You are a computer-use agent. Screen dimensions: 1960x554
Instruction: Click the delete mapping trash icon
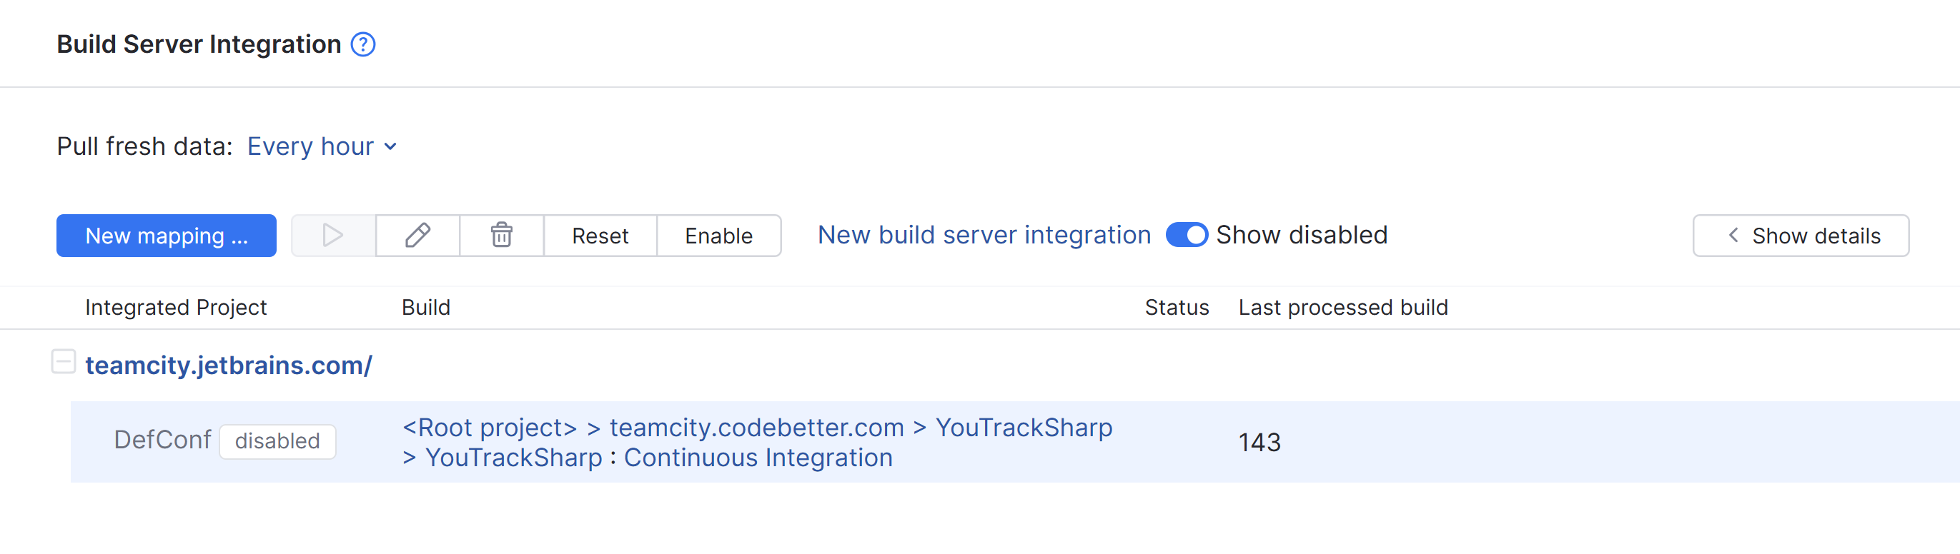tap(501, 236)
